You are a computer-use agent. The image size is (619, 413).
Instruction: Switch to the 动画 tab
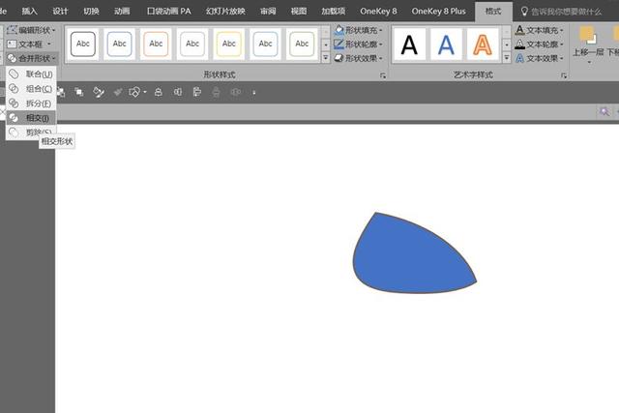(x=122, y=11)
